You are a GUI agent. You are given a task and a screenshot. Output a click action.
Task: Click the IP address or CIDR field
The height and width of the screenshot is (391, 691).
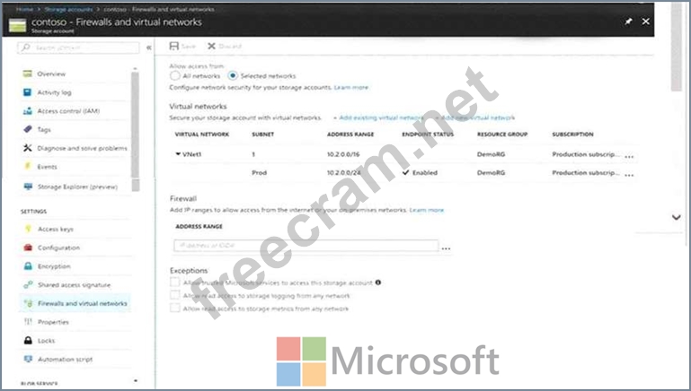(x=306, y=246)
